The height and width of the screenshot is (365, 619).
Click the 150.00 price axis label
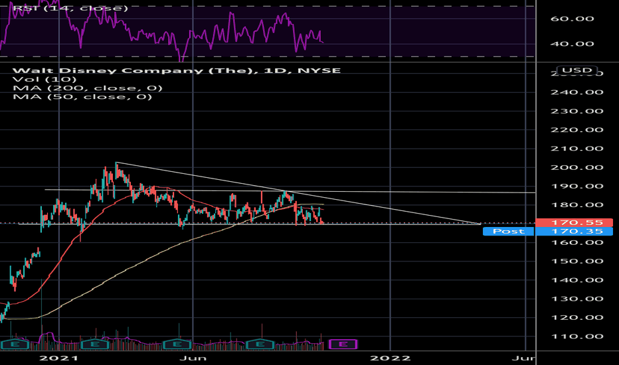click(576, 261)
